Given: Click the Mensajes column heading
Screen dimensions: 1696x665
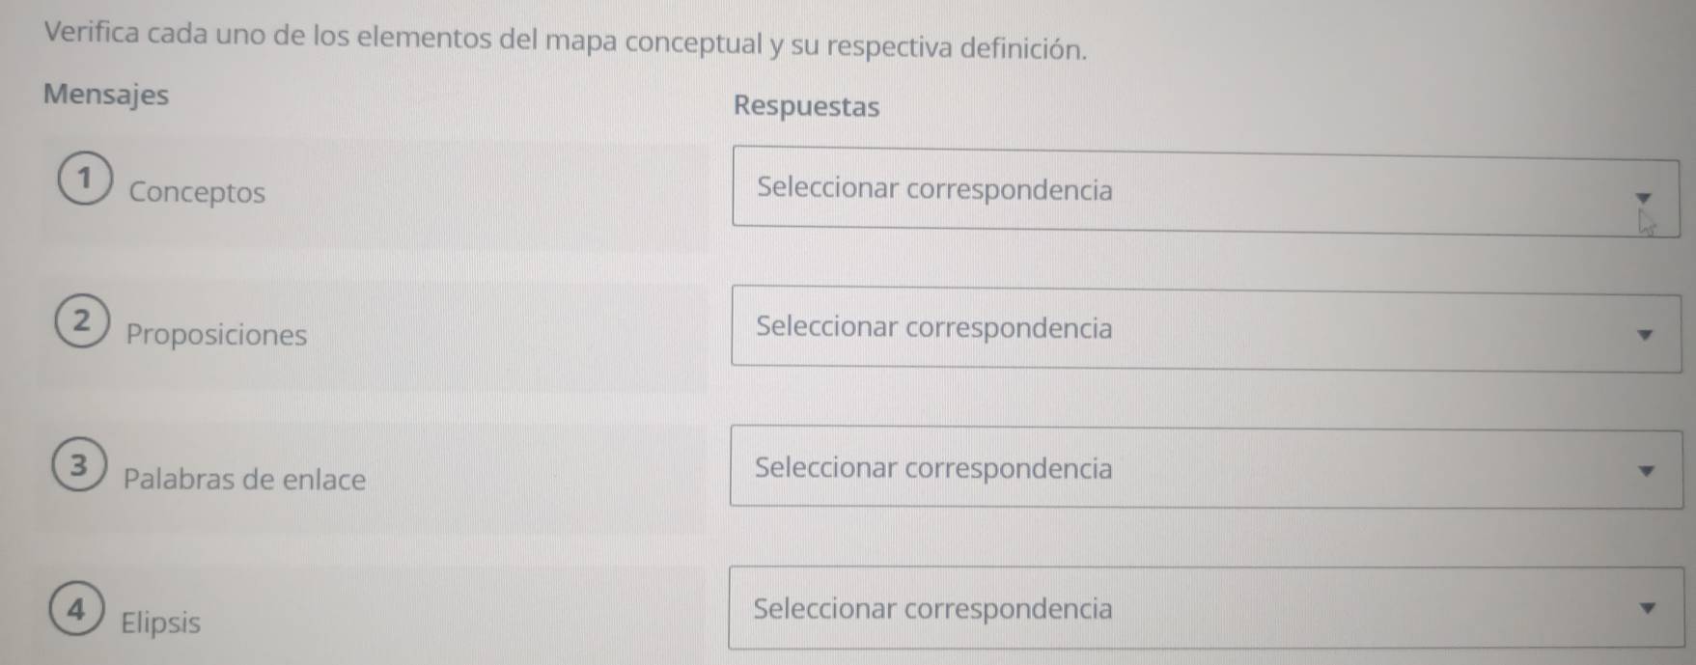Looking at the screenshot, I should tap(106, 95).
